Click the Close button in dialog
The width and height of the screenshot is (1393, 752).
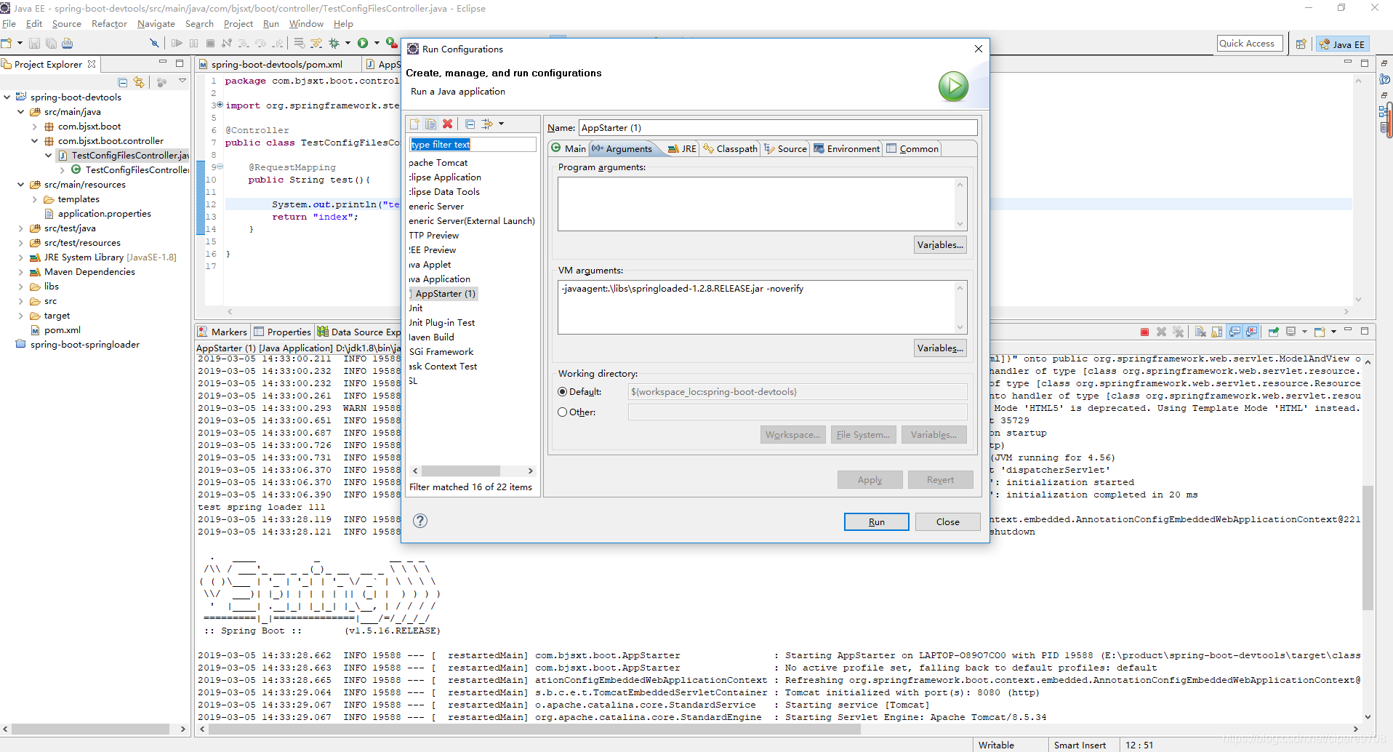click(947, 521)
